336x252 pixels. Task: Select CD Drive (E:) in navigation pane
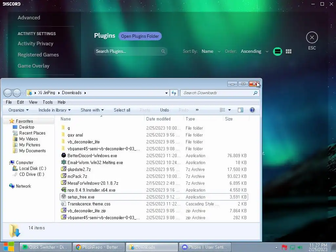click(x=32, y=175)
